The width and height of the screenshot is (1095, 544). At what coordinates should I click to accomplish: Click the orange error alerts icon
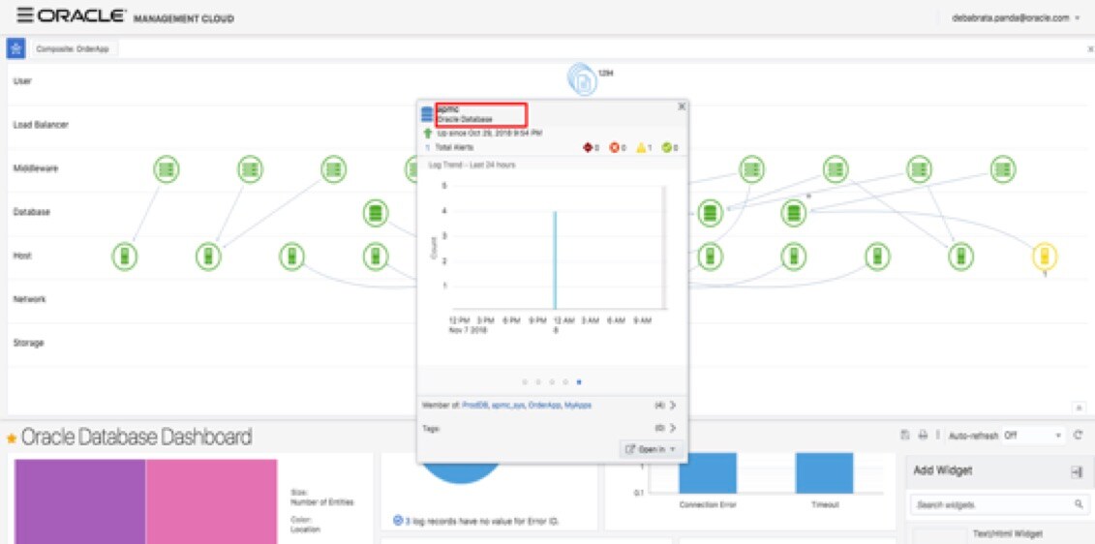[x=615, y=148]
